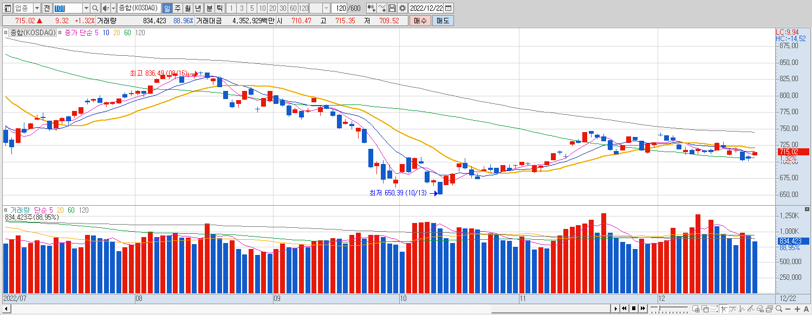The width and height of the screenshot is (812, 315).
Task: Toggle the small square before 거래량 label
Action: pos(6,210)
